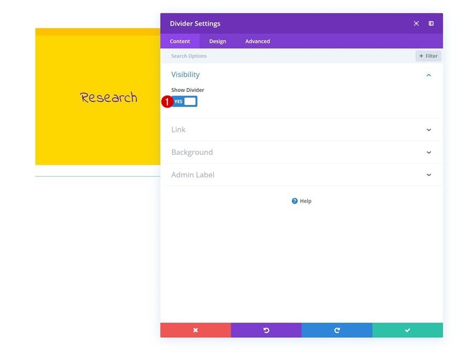The height and width of the screenshot is (352, 462).
Task: Toggle the Show Divider switch
Action: 184,102
